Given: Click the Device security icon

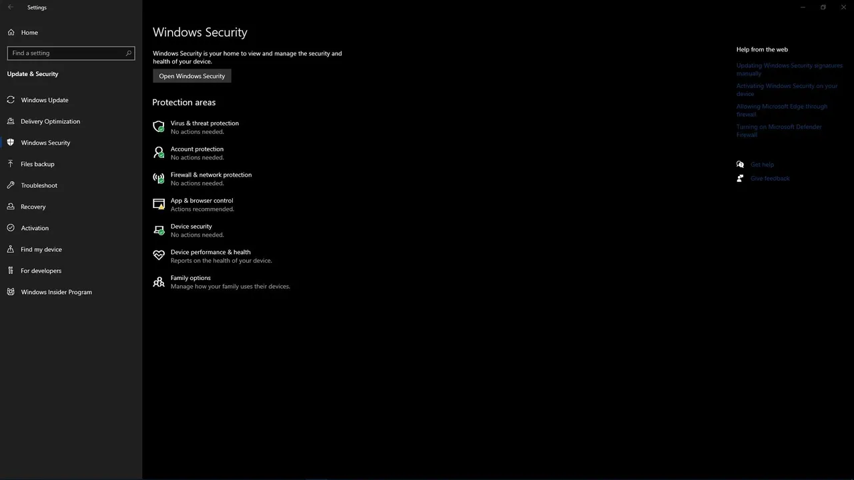Looking at the screenshot, I should [159, 230].
